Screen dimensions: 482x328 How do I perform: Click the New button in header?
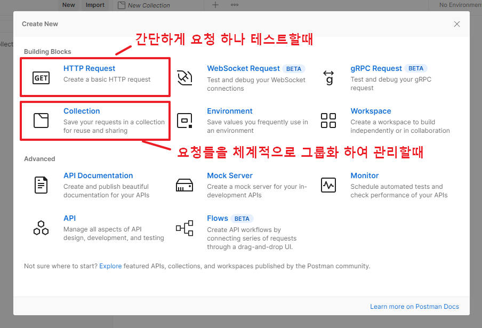(x=69, y=5)
